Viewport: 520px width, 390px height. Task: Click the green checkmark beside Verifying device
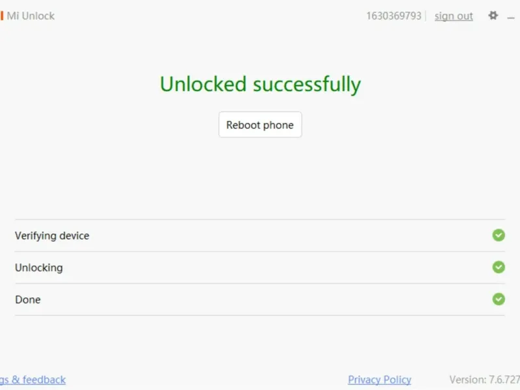(x=499, y=235)
